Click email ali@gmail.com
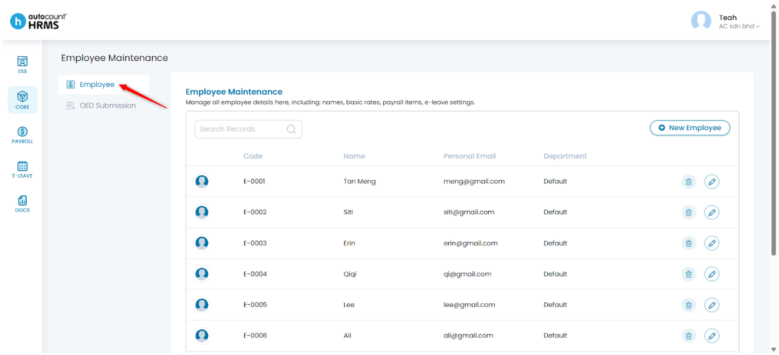Screen dimensions: 779x355 (x=468, y=336)
